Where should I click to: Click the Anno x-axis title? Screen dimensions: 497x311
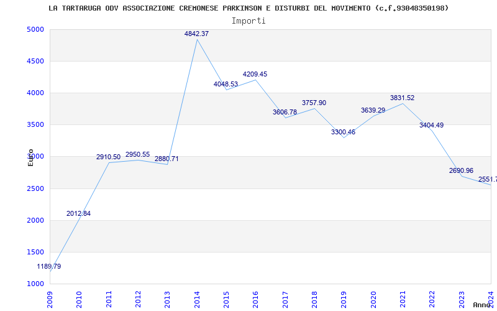482,305
